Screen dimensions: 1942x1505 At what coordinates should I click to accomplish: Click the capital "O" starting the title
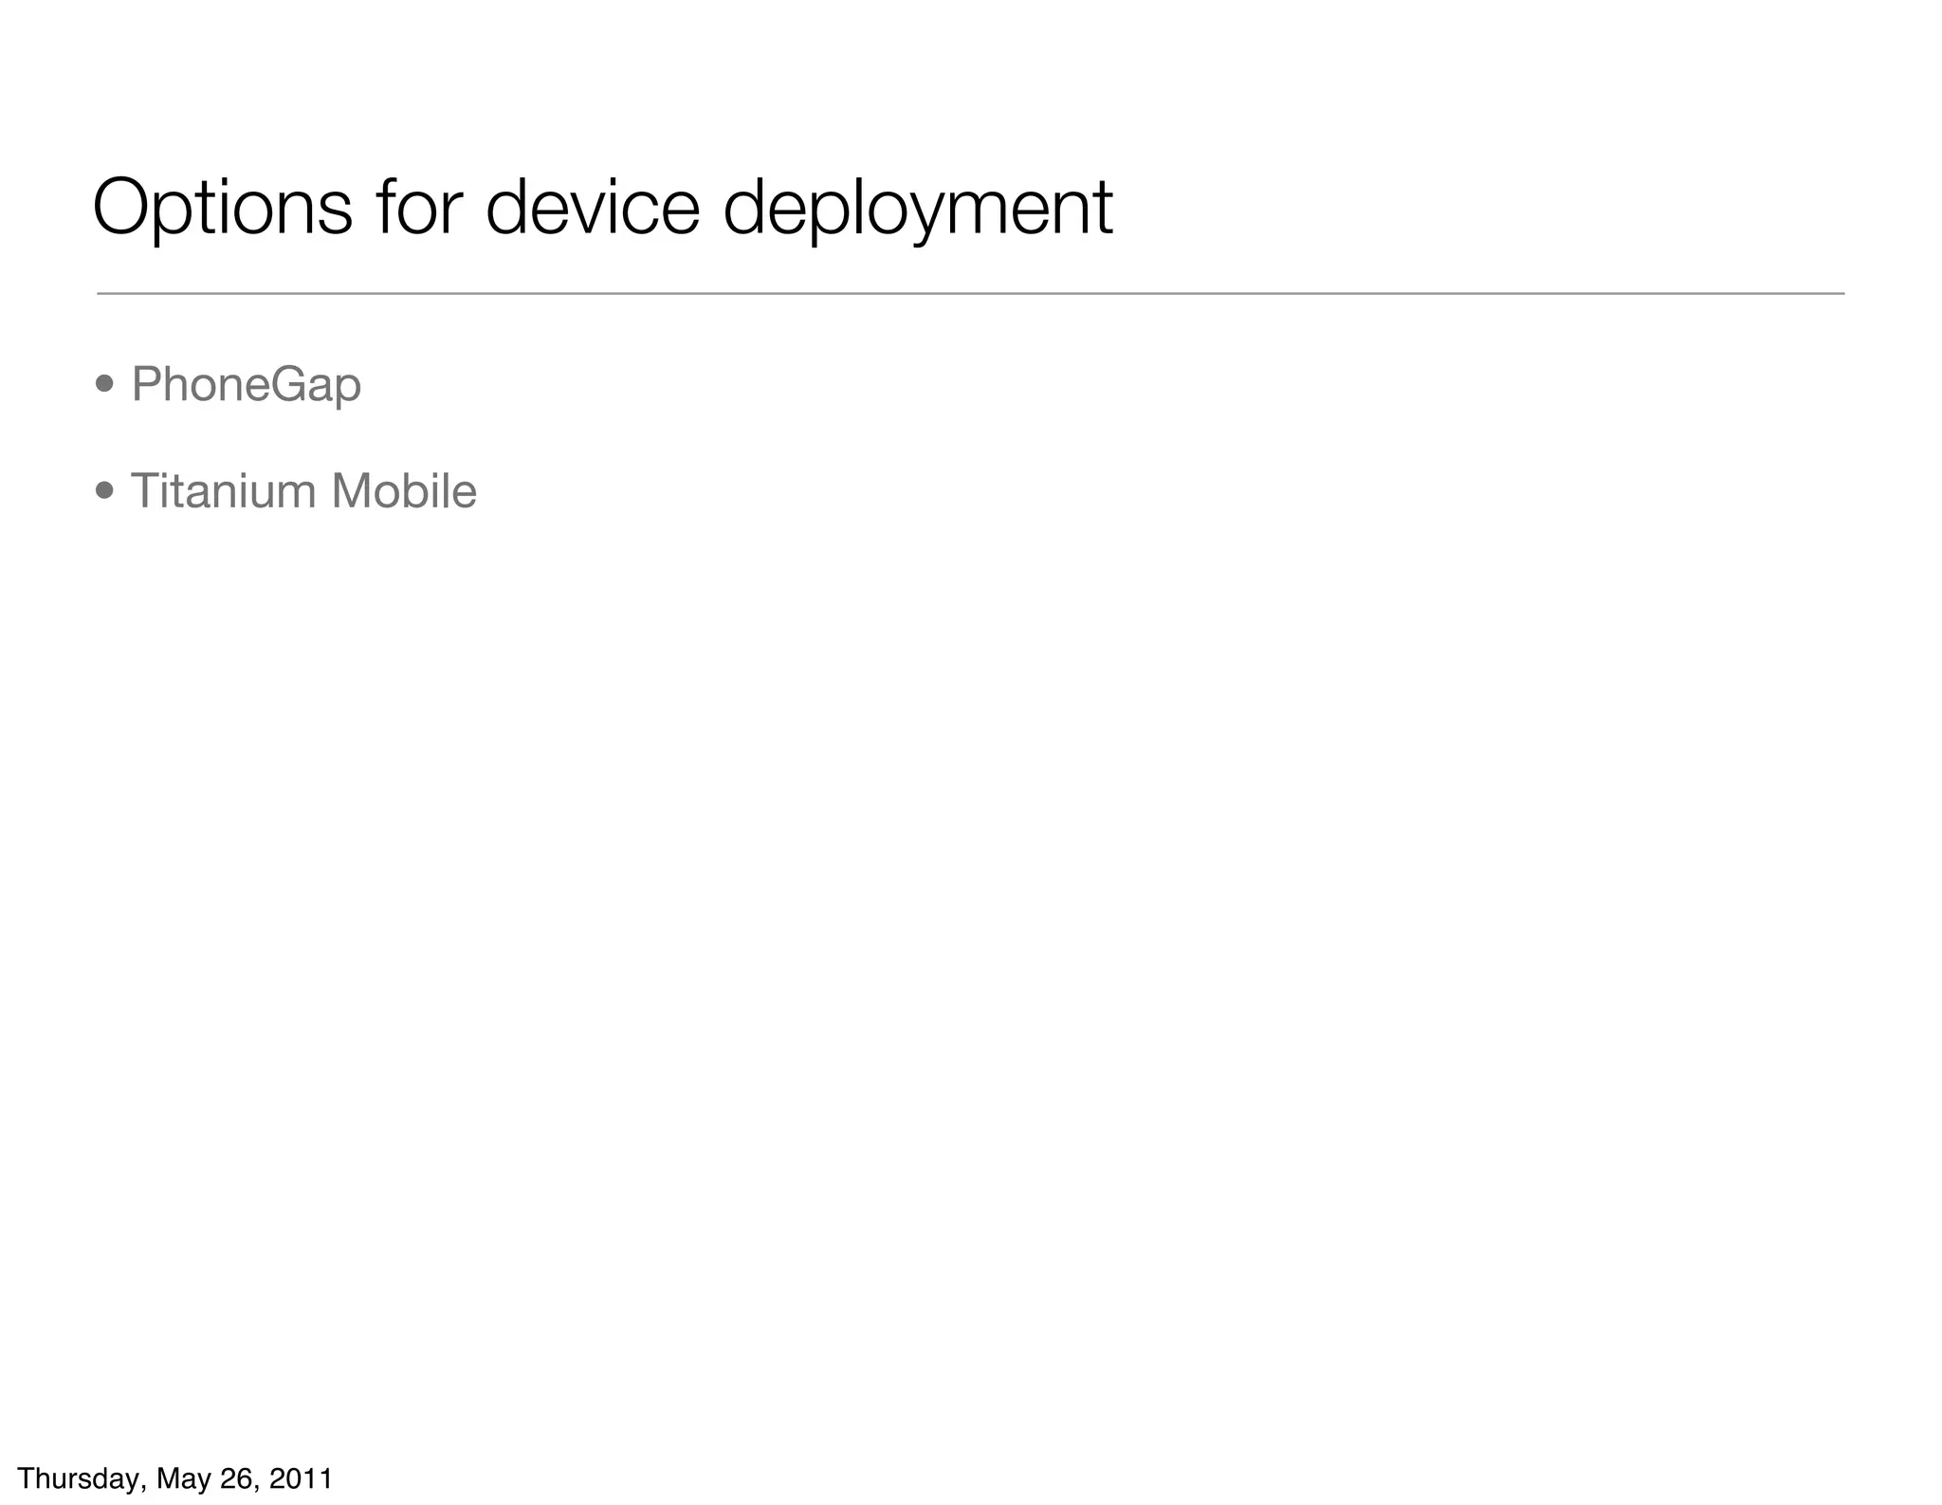(123, 206)
